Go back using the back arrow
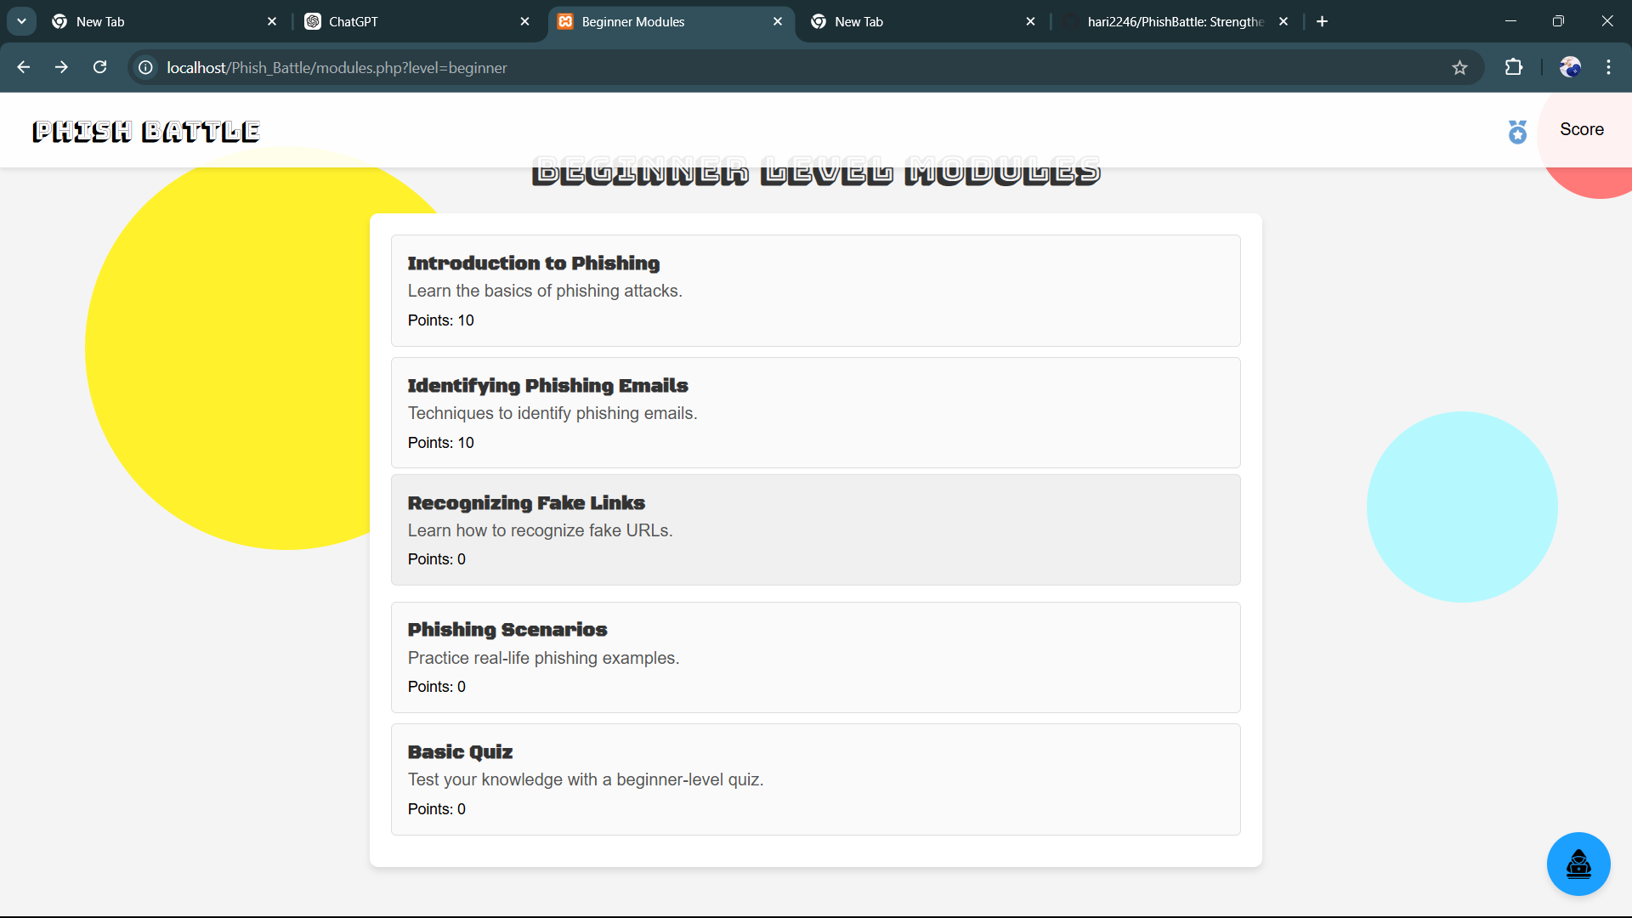This screenshot has width=1632, height=918. [24, 68]
